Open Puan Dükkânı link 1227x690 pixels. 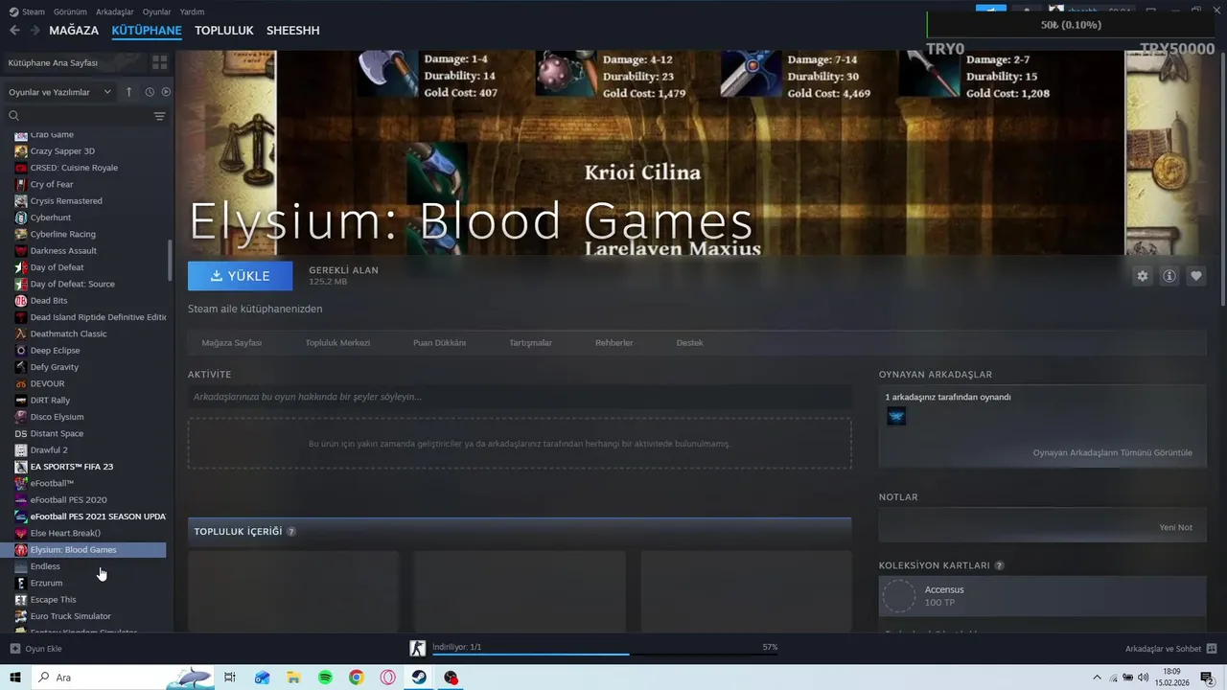coord(439,343)
